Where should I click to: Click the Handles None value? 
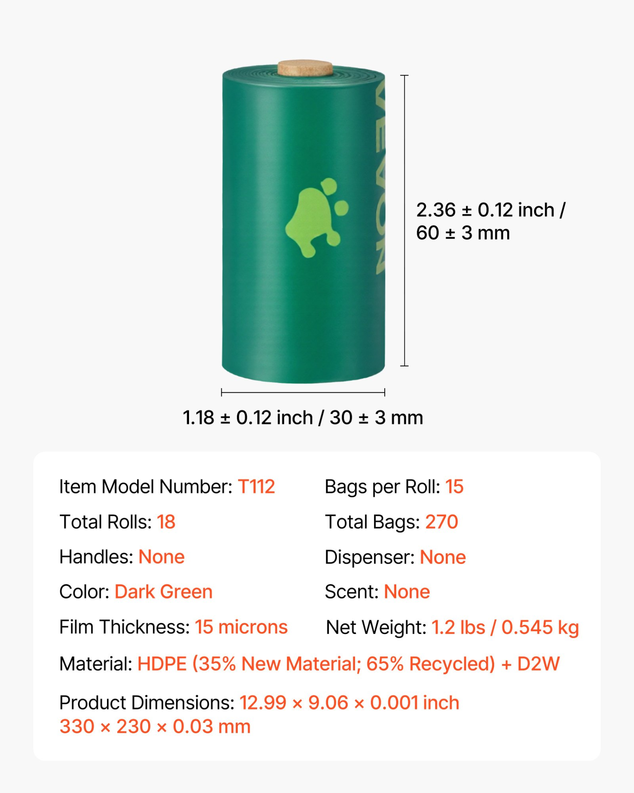tap(161, 557)
